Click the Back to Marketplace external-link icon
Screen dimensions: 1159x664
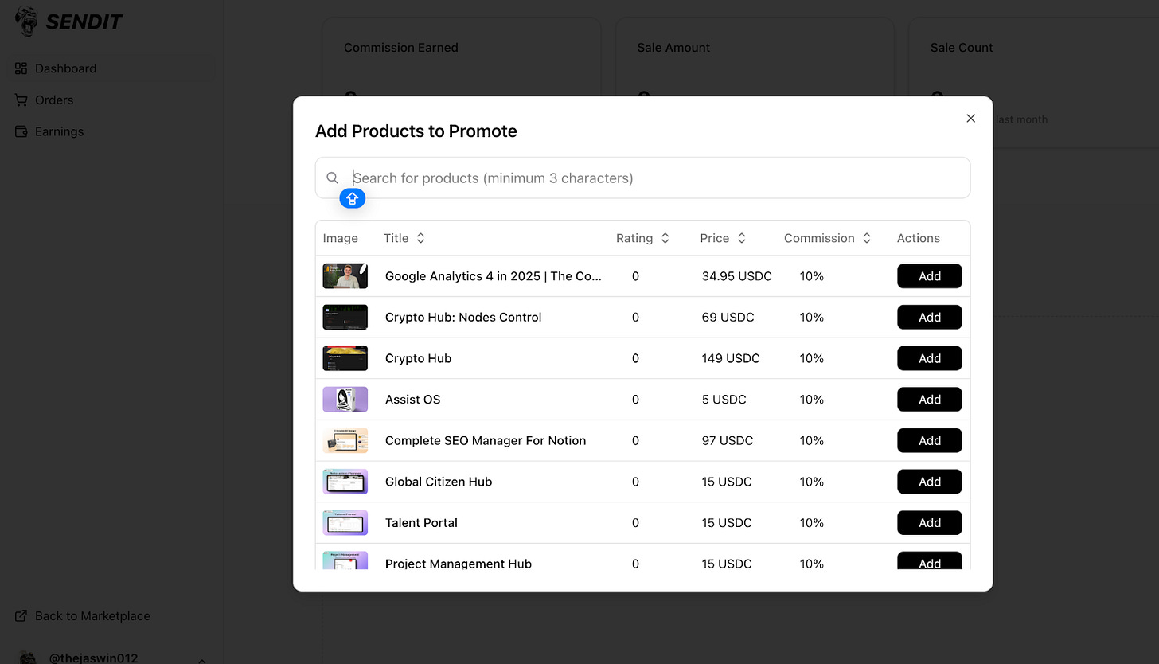click(21, 616)
